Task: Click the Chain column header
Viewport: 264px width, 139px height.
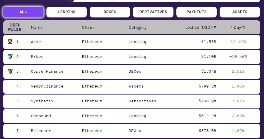Action: 88,27
